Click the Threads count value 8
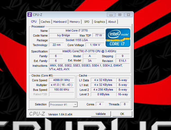 (x=124, y=104)
